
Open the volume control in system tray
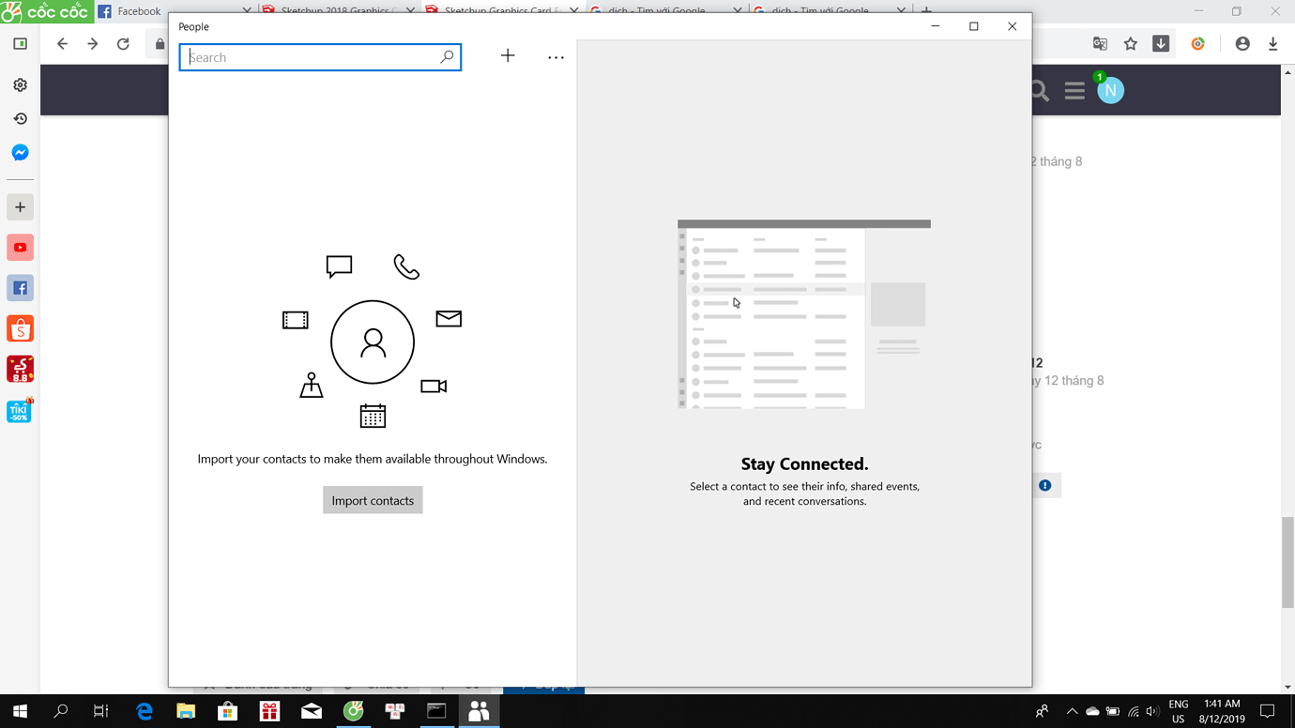coord(1153,711)
